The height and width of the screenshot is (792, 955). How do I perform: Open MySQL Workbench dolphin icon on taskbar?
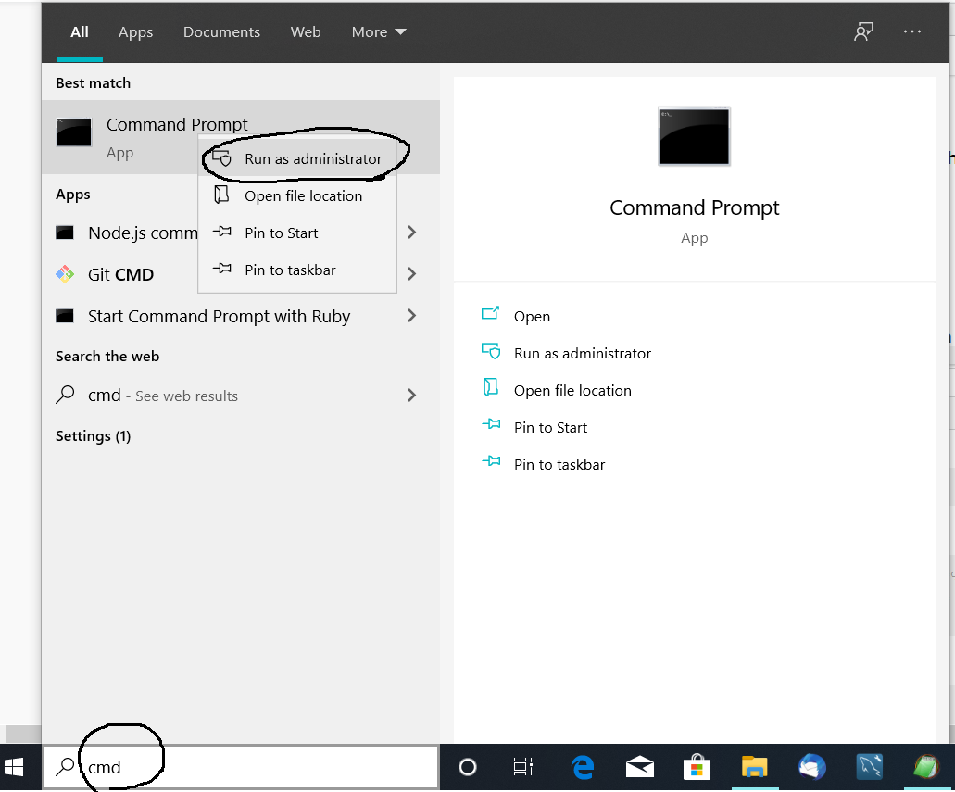pyautogui.click(x=869, y=767)
